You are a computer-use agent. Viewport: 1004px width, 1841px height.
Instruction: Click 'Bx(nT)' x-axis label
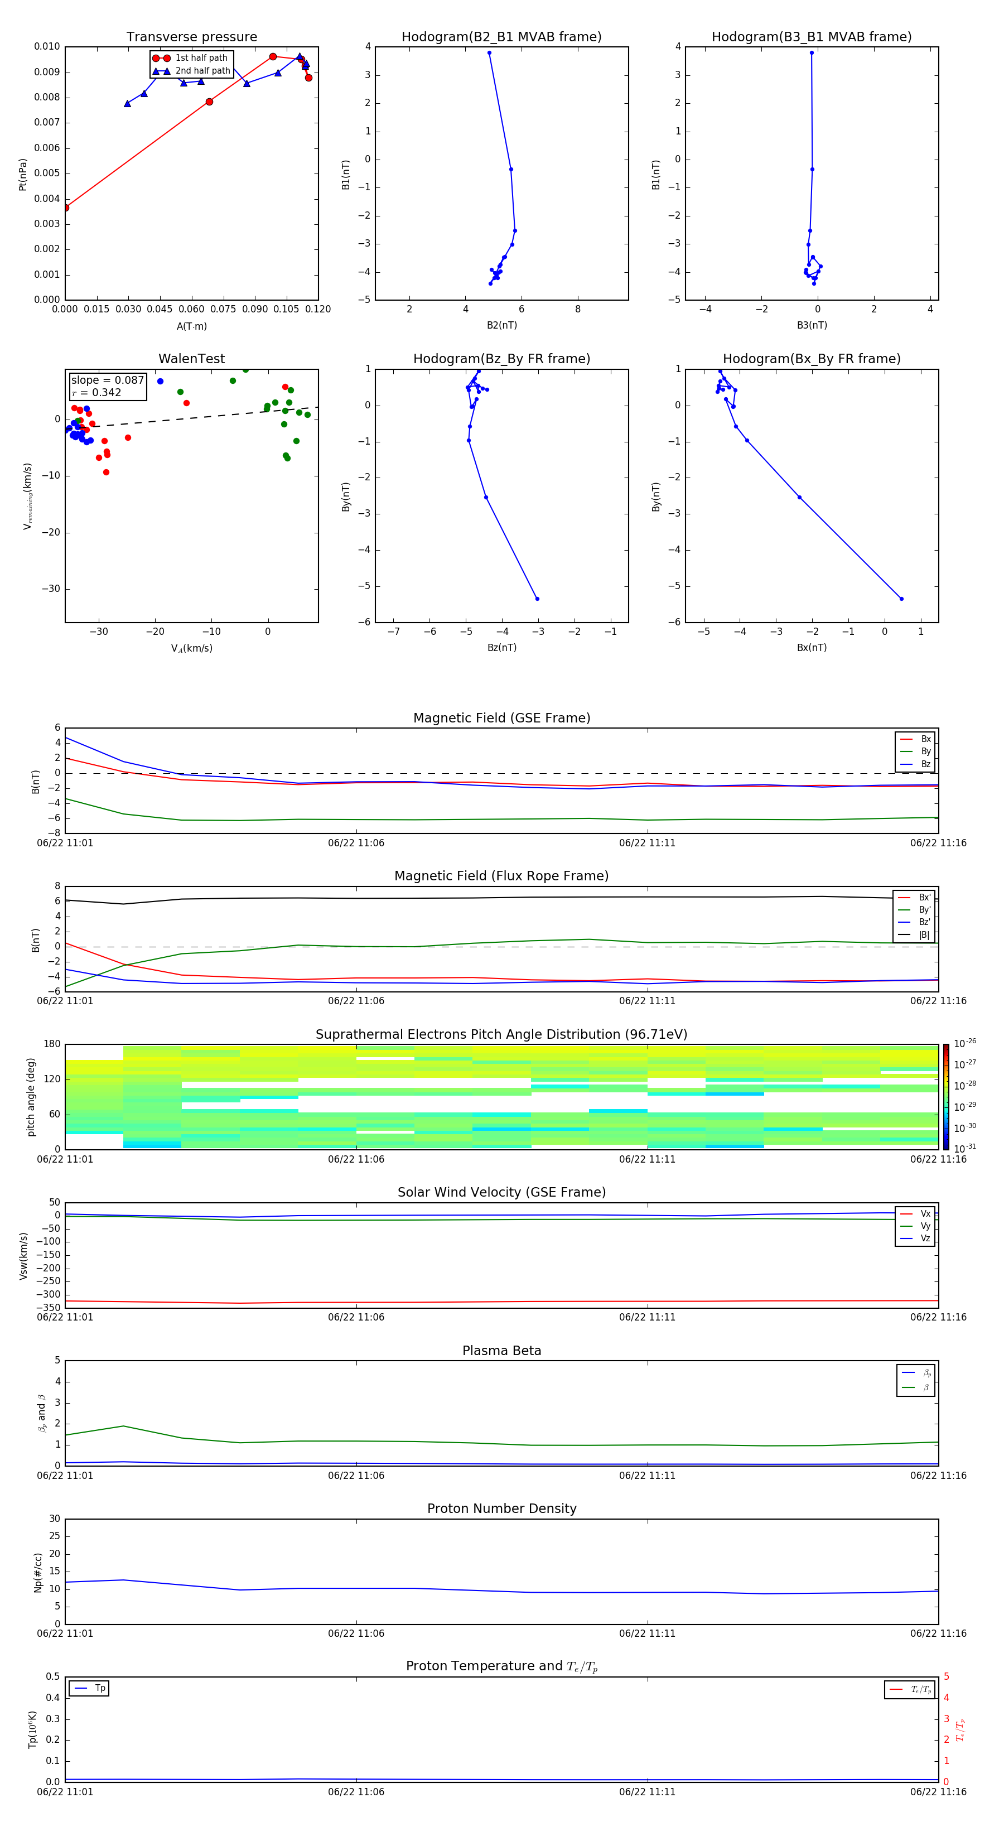click(812, 648)
